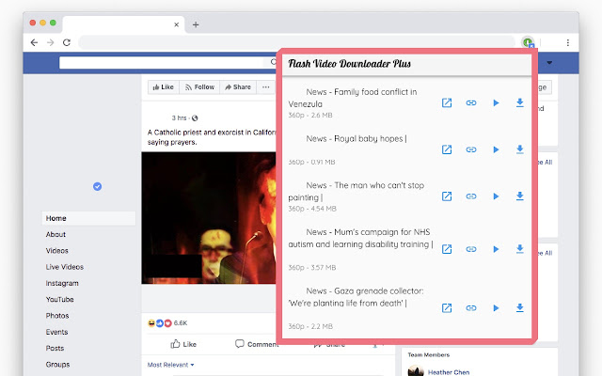Image resolution: width=602 pixels, height=376 pixels.
Task: Like the post below the video
Action: point(183,344)
